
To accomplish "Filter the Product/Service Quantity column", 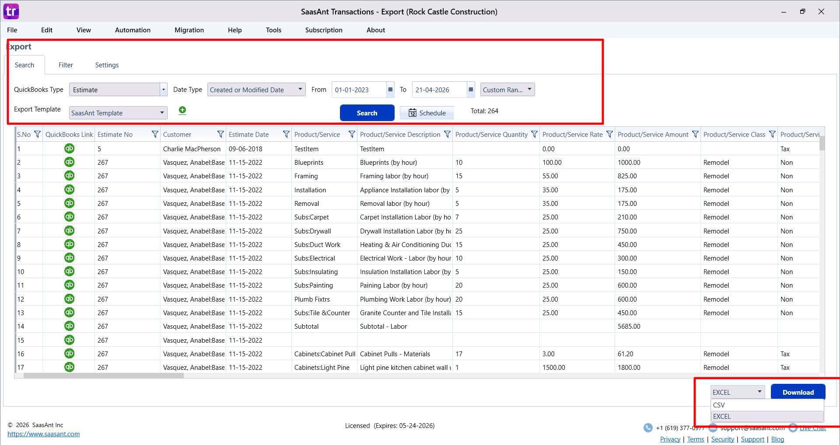I will pos(534,134).
